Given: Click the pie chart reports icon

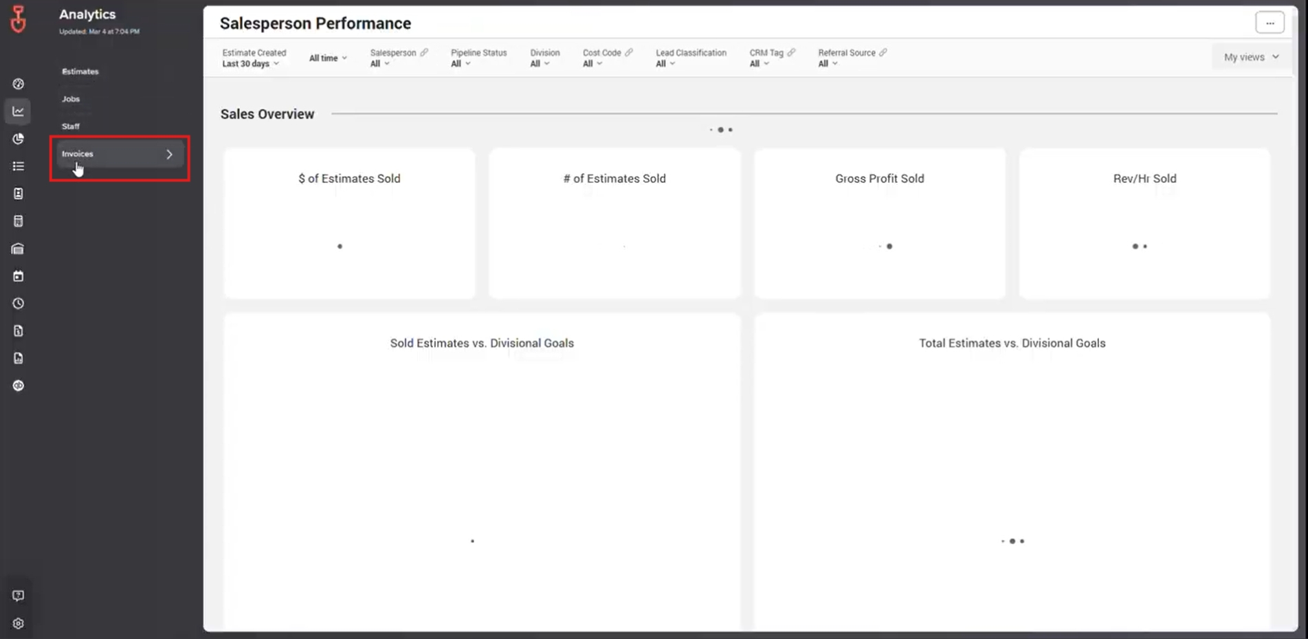Looking at the screenshot, I should pos(19,139).
